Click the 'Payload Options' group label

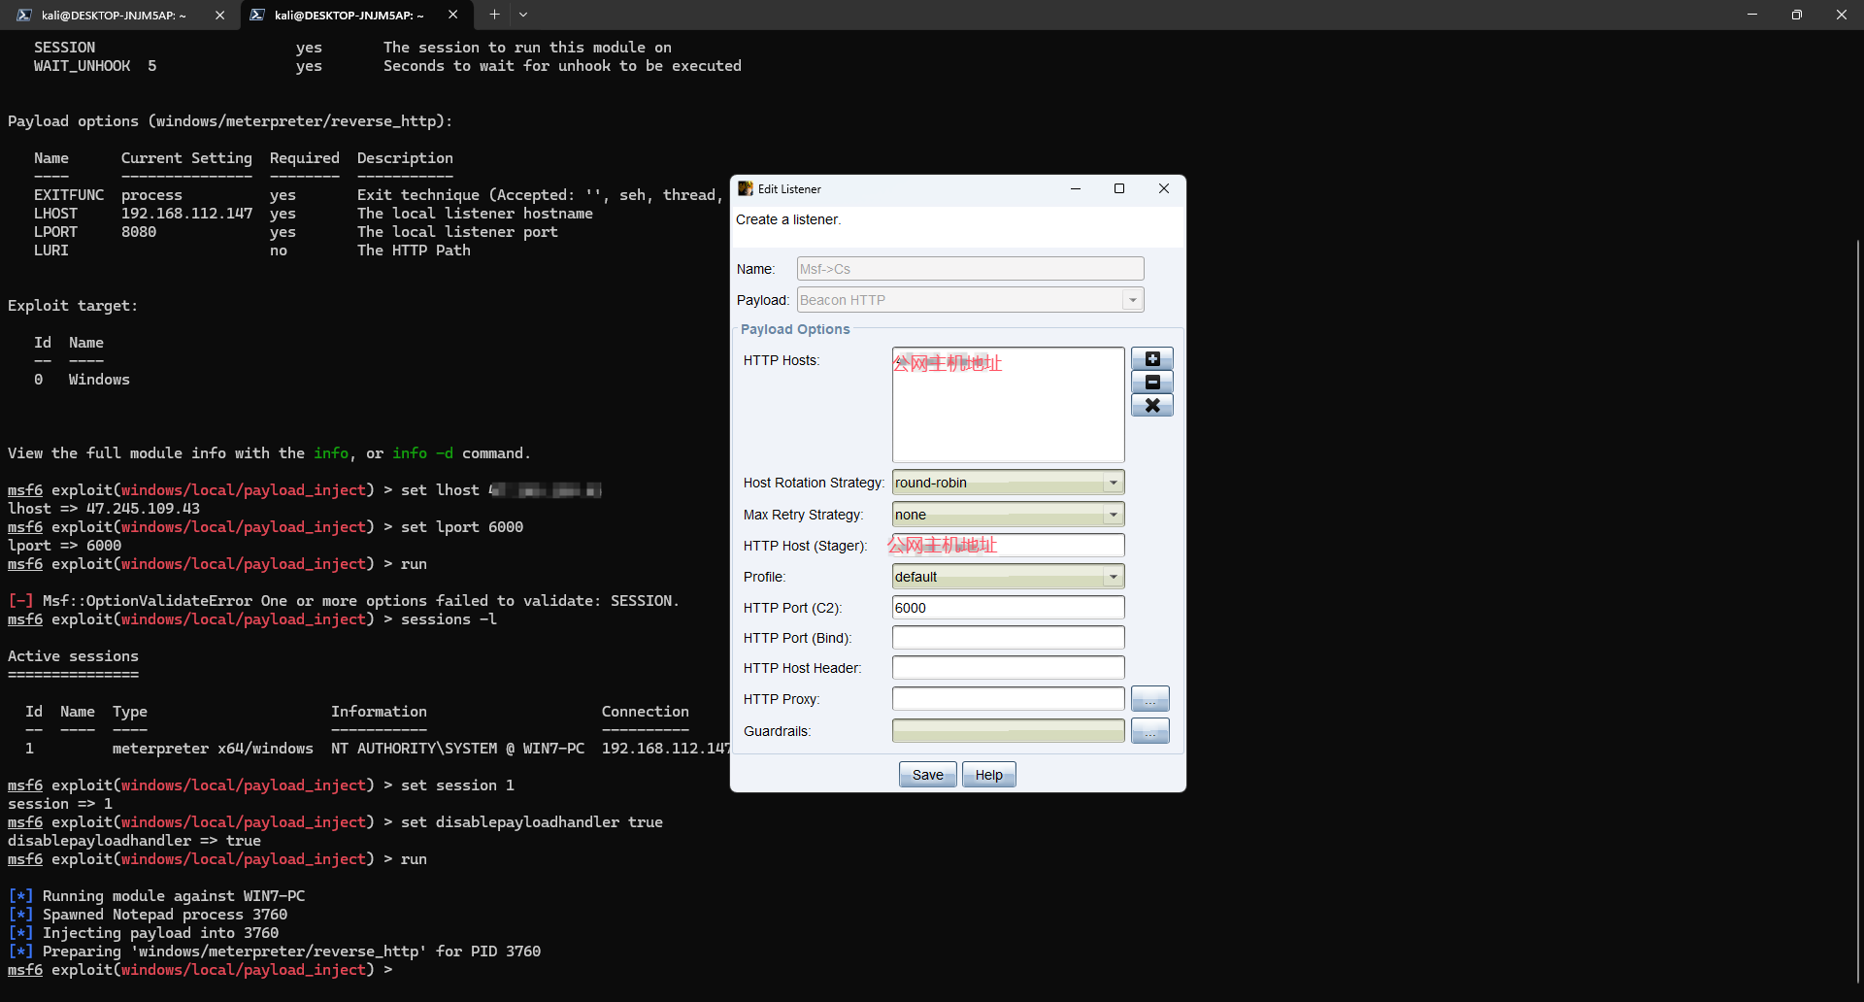[795, 329]
